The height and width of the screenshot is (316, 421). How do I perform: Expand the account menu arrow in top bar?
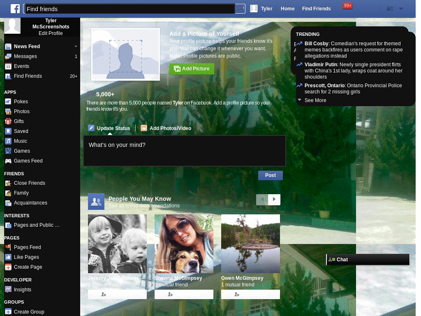pyautogui.click(x=401, y=9)
